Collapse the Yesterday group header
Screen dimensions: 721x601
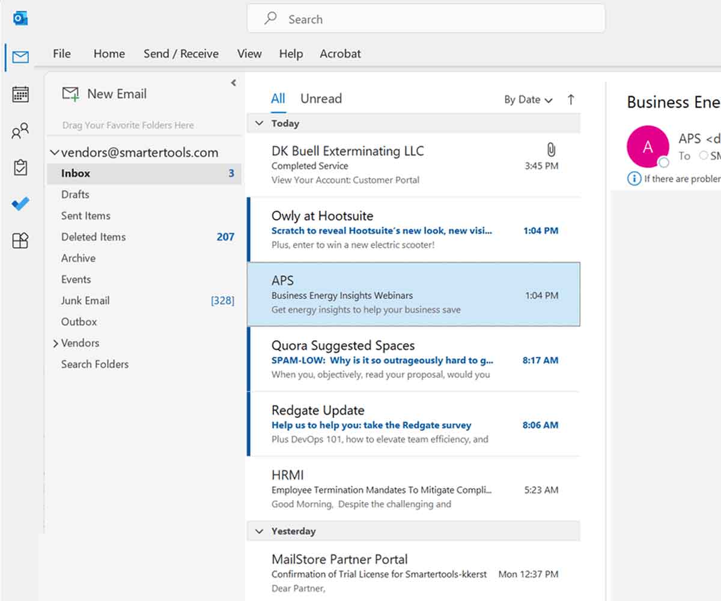click(x=260, y=531)
